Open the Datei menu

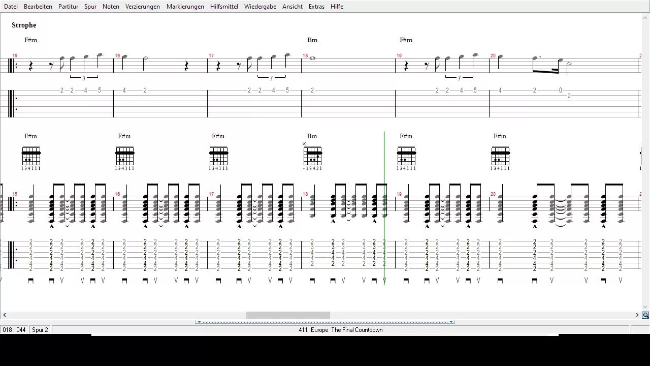[11, 7]
